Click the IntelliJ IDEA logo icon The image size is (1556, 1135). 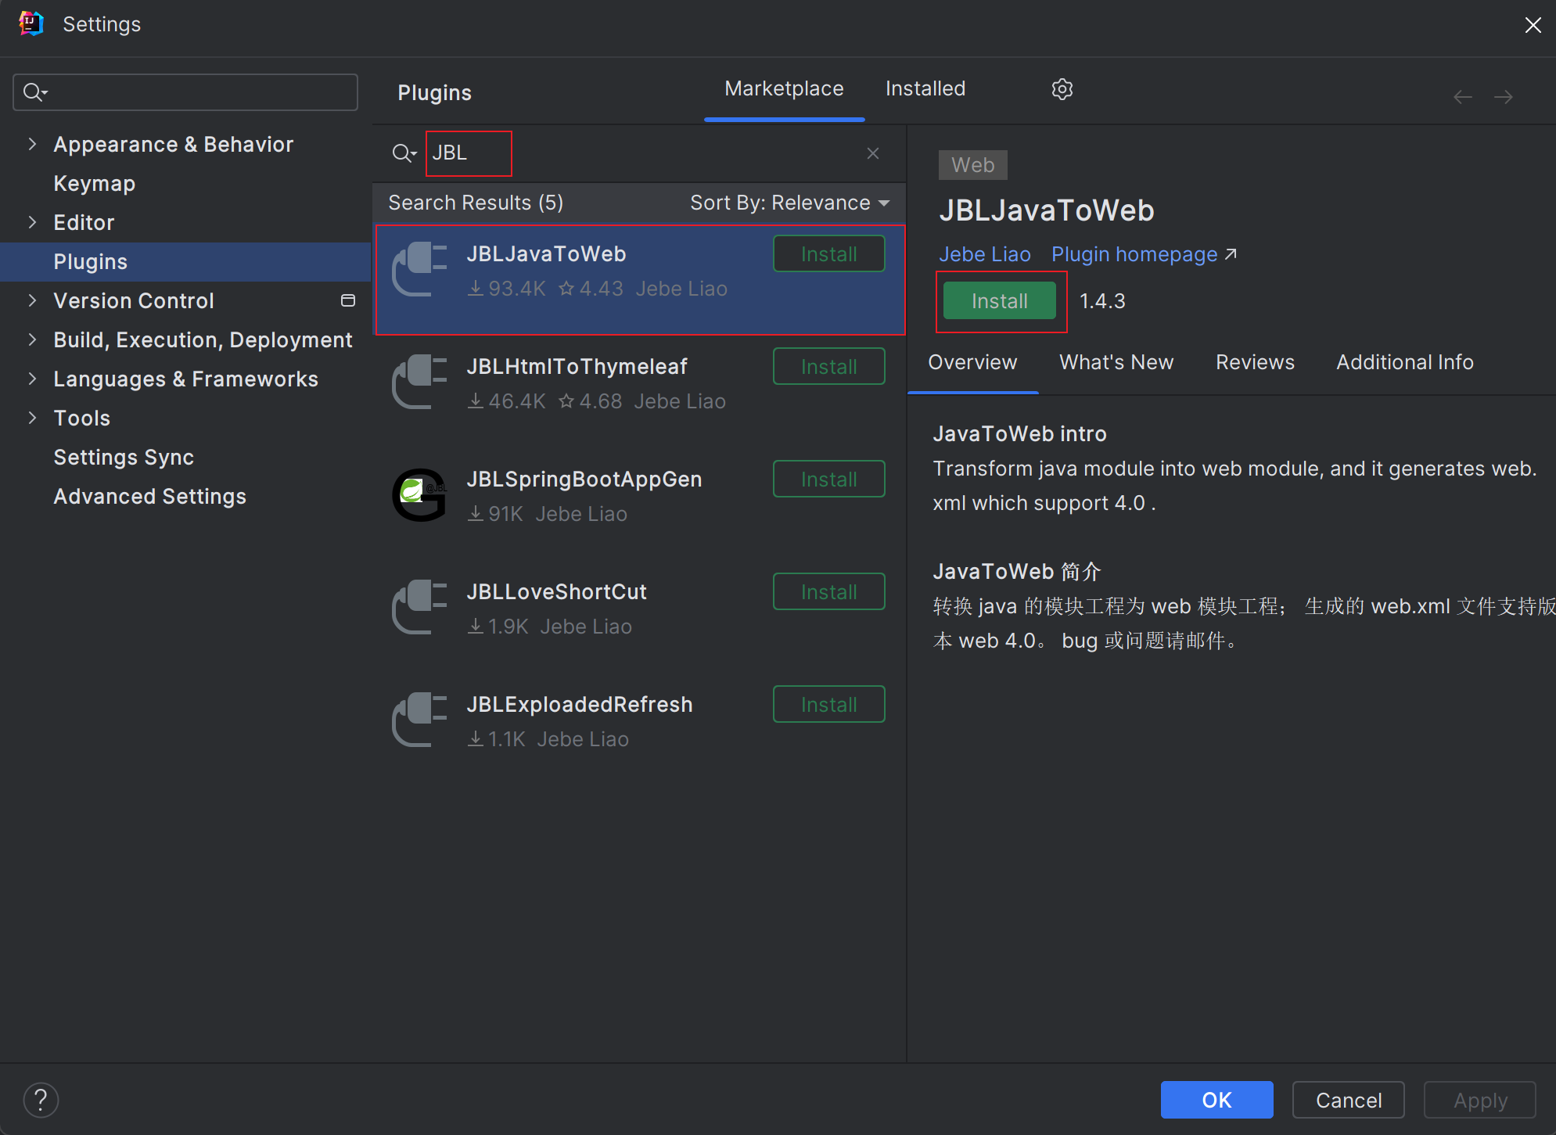[x=31, y=23]
